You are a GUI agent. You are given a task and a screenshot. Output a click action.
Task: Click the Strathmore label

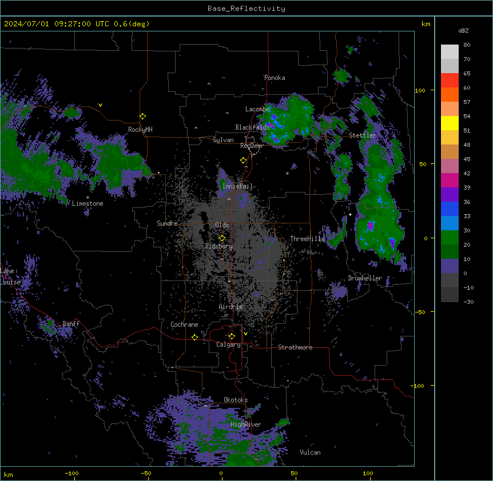tap(295, 347)
